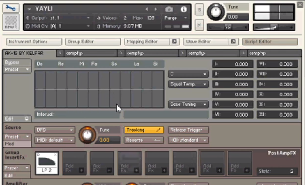Open the instrument info icon
Image resolution: width=305 pixels, height=185 pixels.
coord(184,9)
